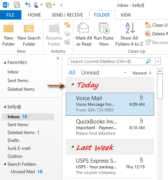The image size is (168, 180).
Task: Click the search magnifier icon in mailbox search
Action: [148, 61]
